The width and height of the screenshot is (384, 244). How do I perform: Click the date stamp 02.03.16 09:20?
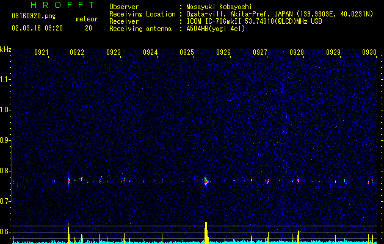[37, 28]
